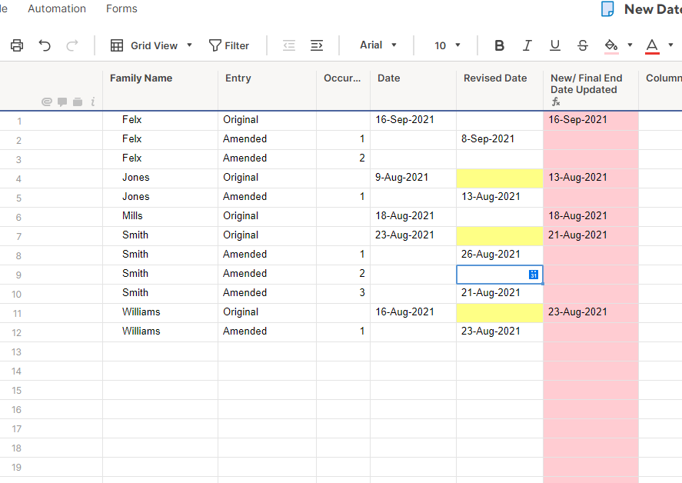Click the attachment paperclip in column header

46,101
